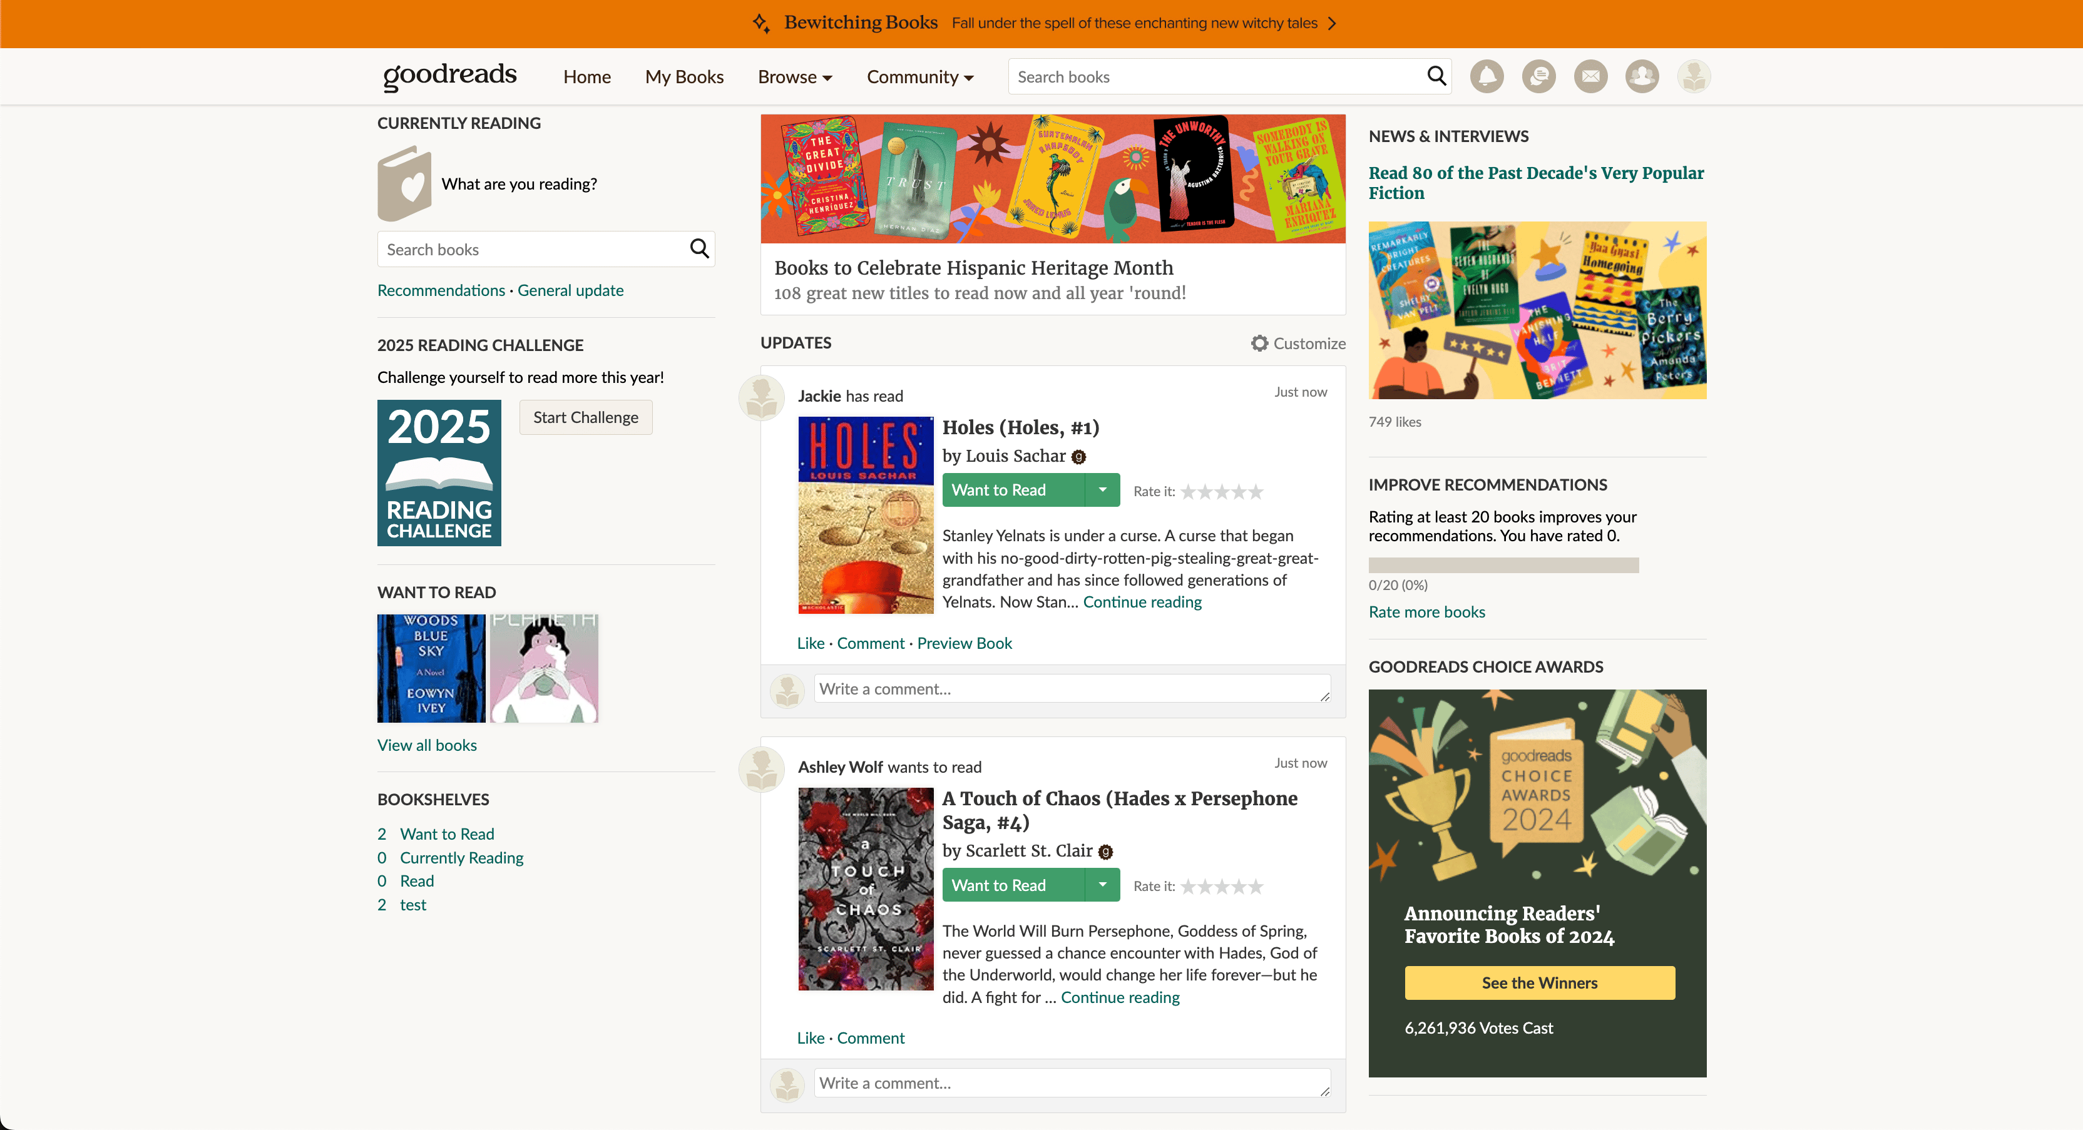Click search icon in Currently Reading box

[x=700, y=249]
